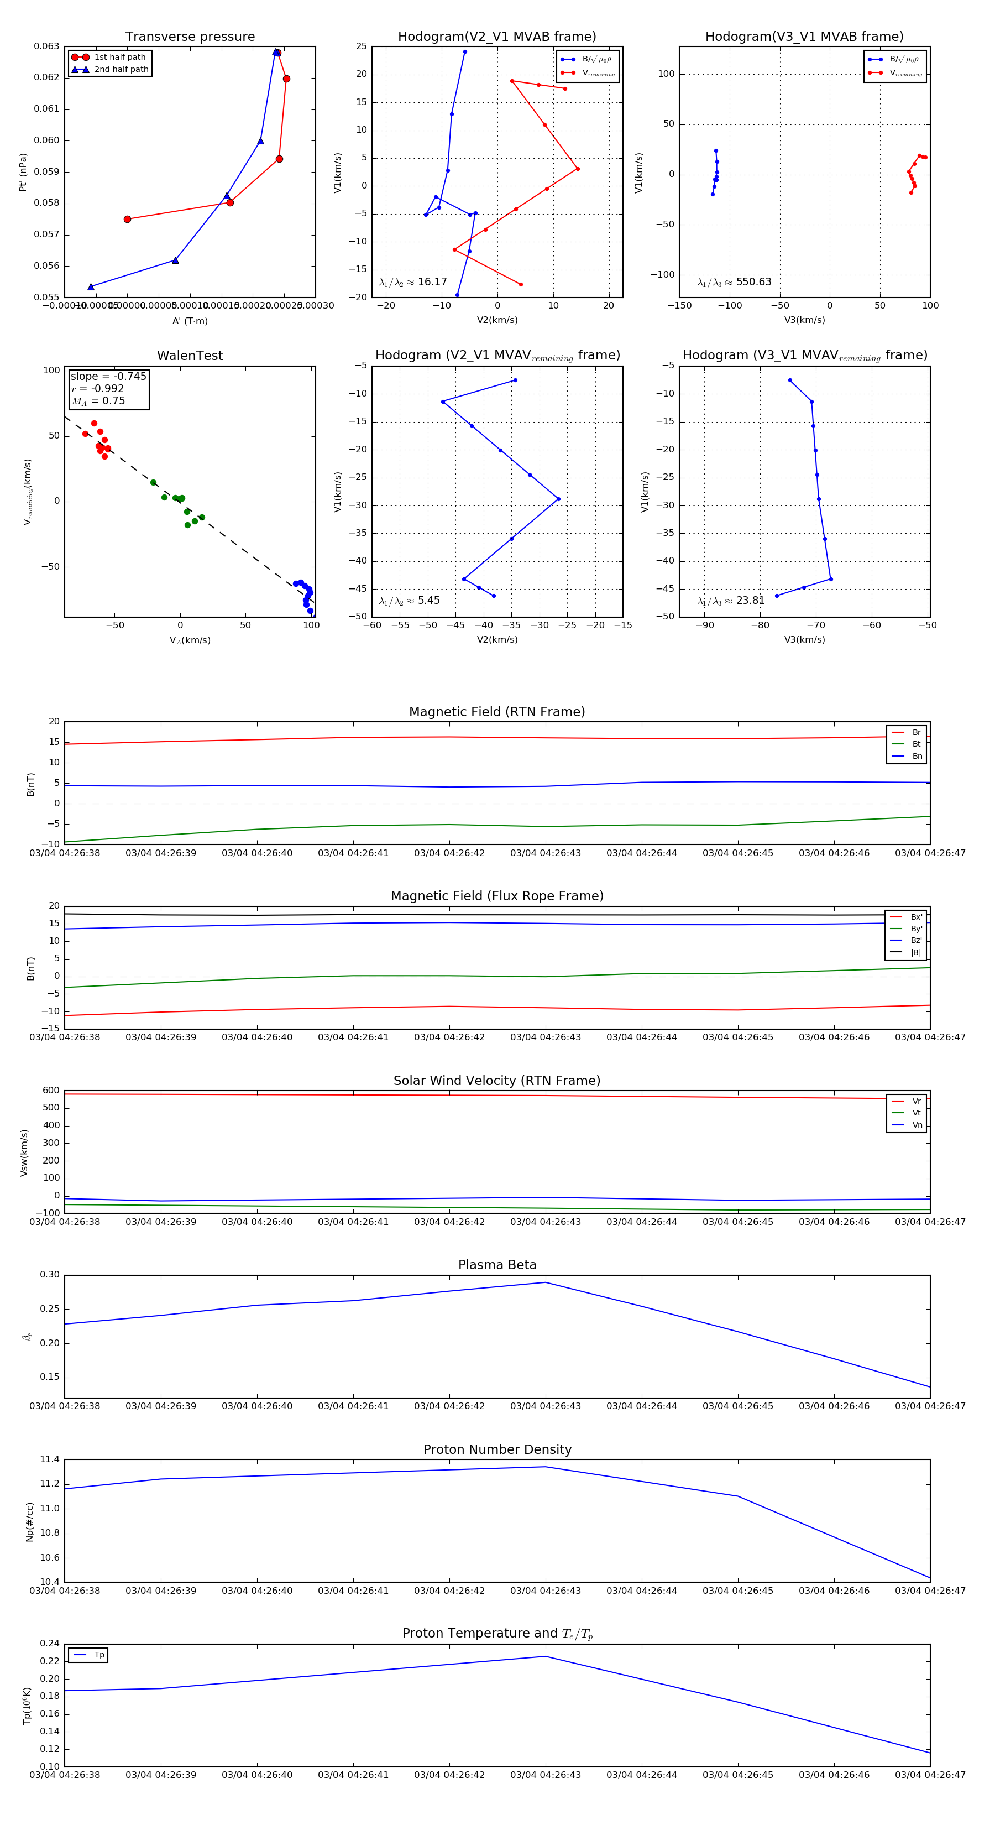The height and width of the screenshot is (1825, 995).
Task: Click the λ1/λ3 ≈ 550.63 label
Action: [735, 282]
